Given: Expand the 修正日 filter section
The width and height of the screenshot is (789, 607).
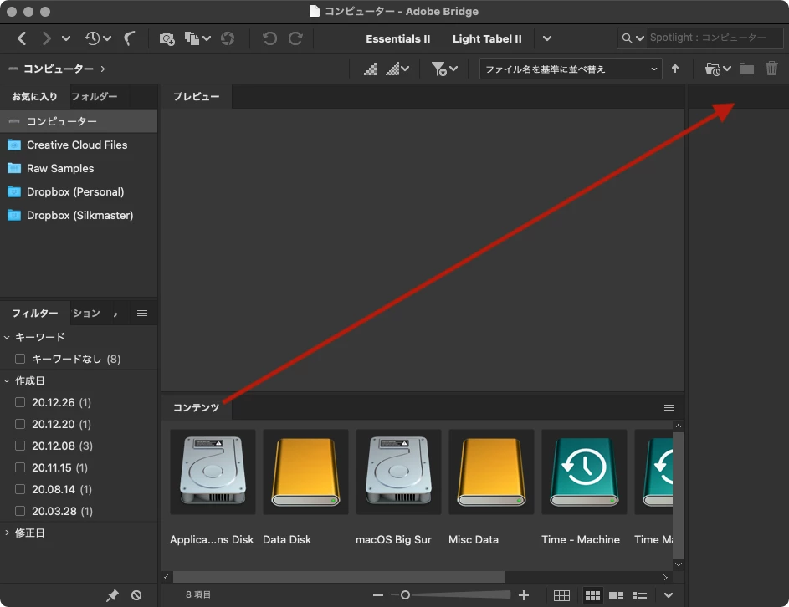Looking at the screenshot, I should (7, 533).
